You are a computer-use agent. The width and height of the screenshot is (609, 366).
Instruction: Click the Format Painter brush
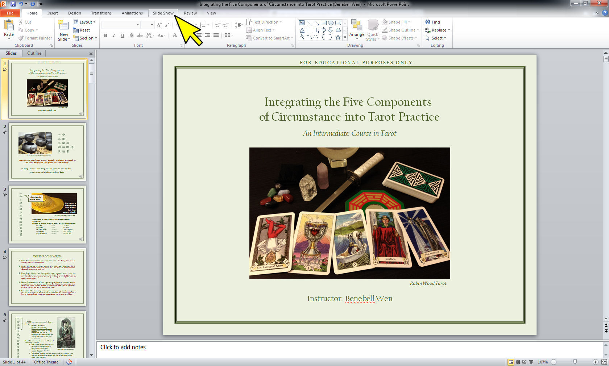coord(21,38)
